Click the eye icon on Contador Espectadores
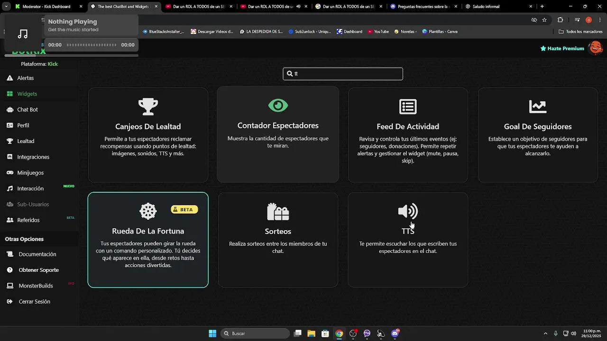This screenshot has width=607, height=341. pyautogui.click(x=278, y=105)
